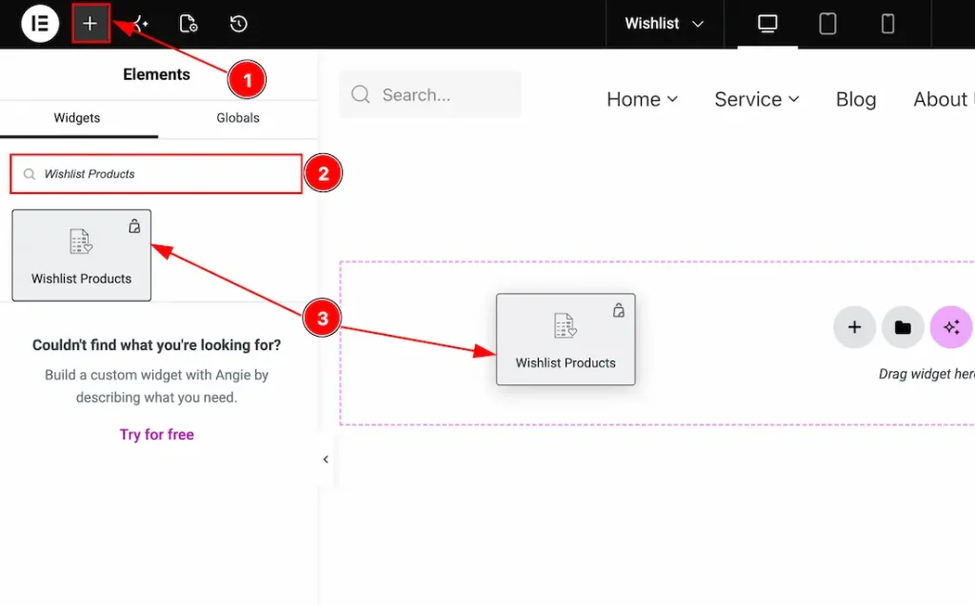Open the page settings document icon
This screenshot has height=605, width=975.
[189, 24]
